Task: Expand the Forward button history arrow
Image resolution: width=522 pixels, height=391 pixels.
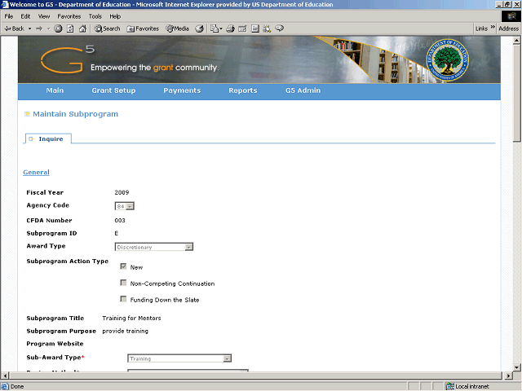Action: coord(49,29)
